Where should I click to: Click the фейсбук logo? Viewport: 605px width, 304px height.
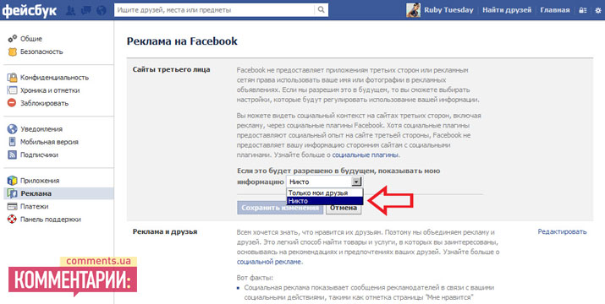(x=30, y=10)
